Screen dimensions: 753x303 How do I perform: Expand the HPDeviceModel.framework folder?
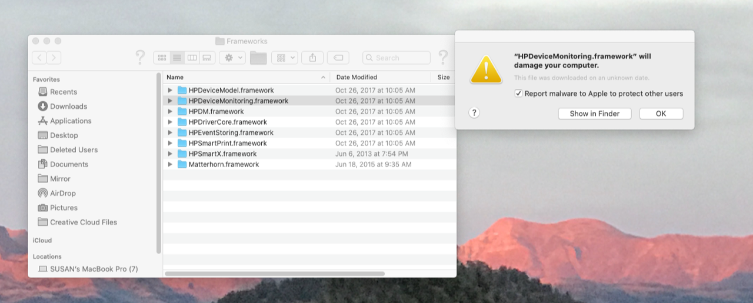pos(170,91)
